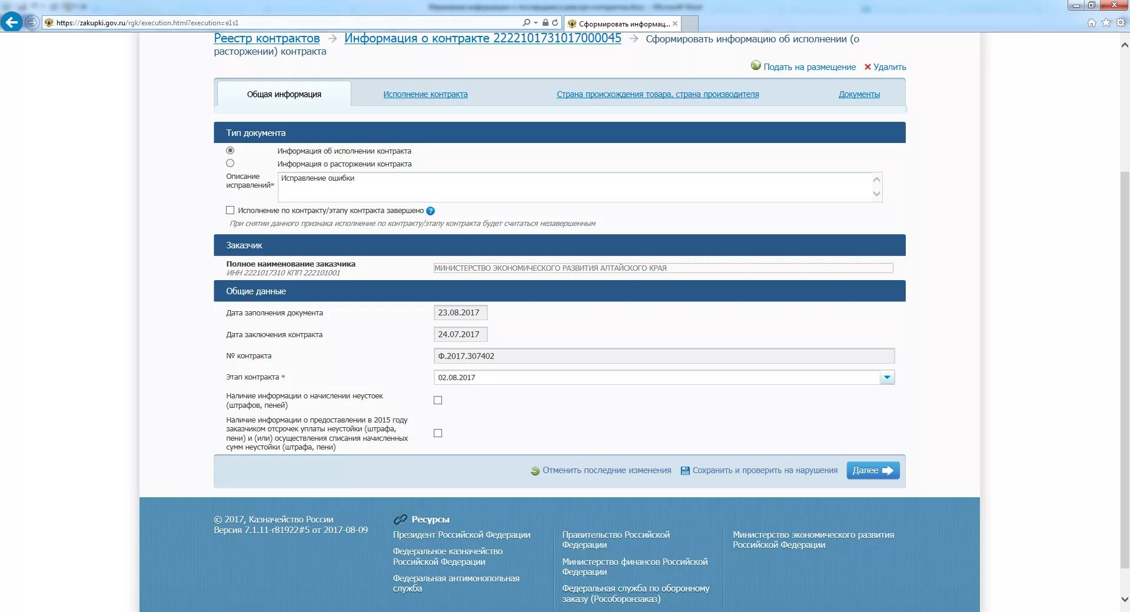Open the favorites star icon
This screenshot has height=612, width=1130.
(x=1106, y=22)
